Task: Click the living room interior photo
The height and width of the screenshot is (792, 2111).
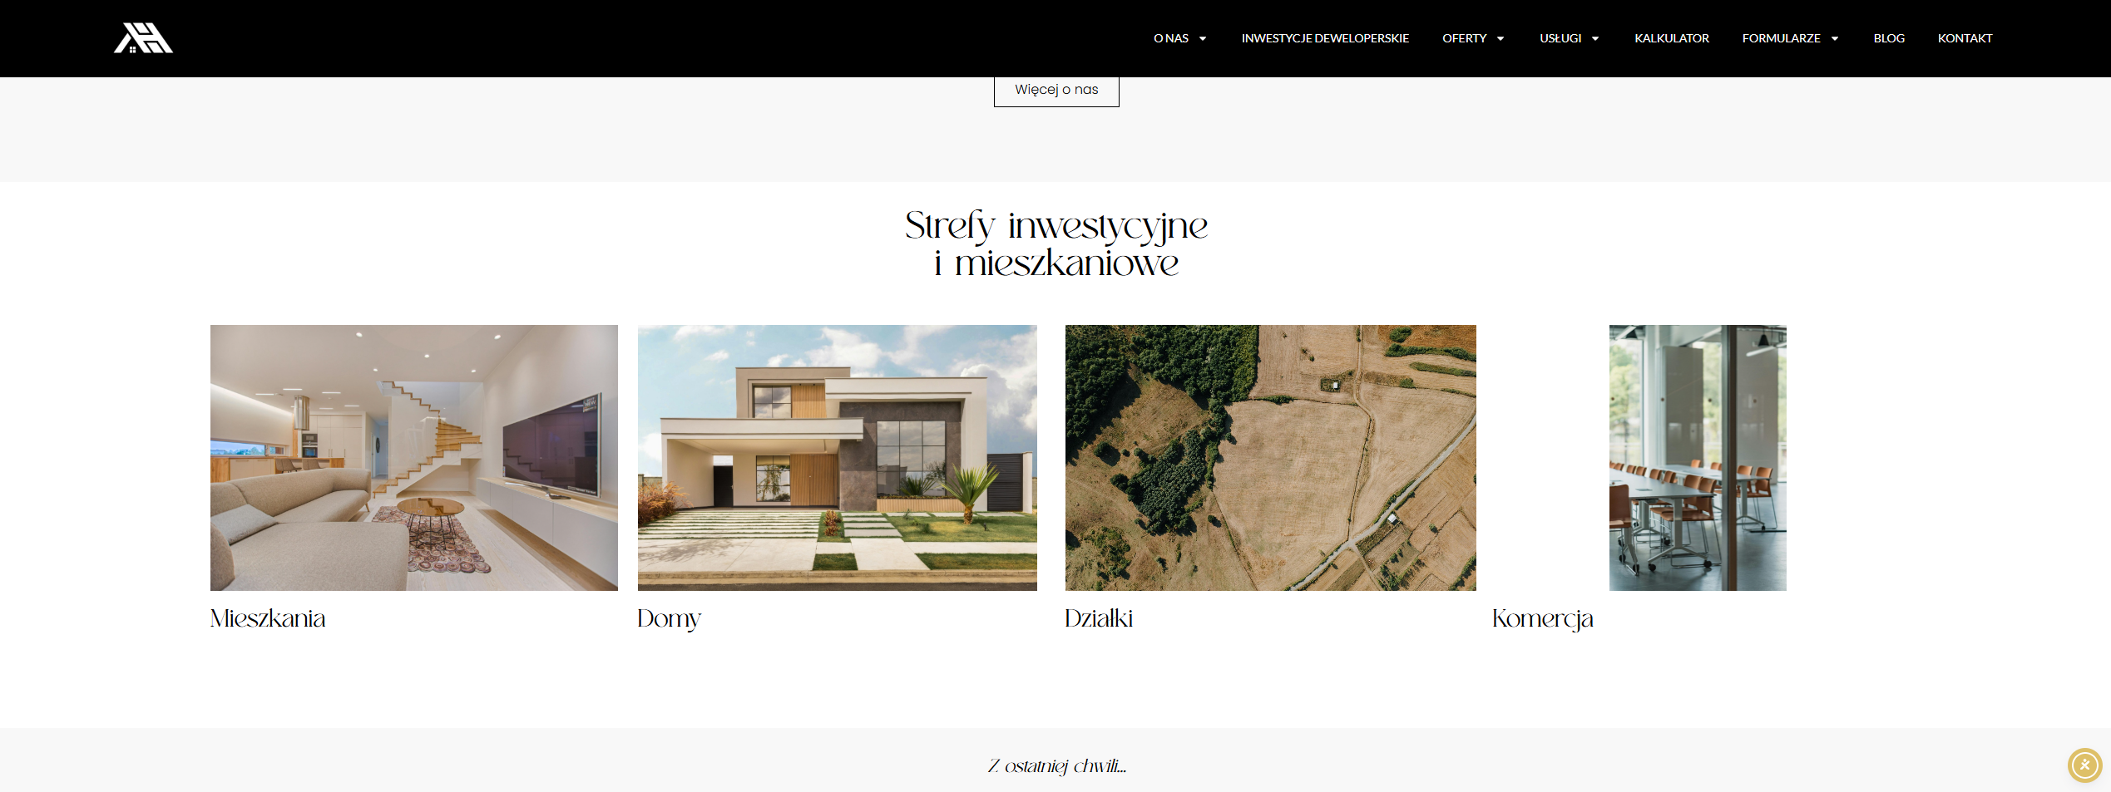Action: pyautogui.click(x=413, y=458)
